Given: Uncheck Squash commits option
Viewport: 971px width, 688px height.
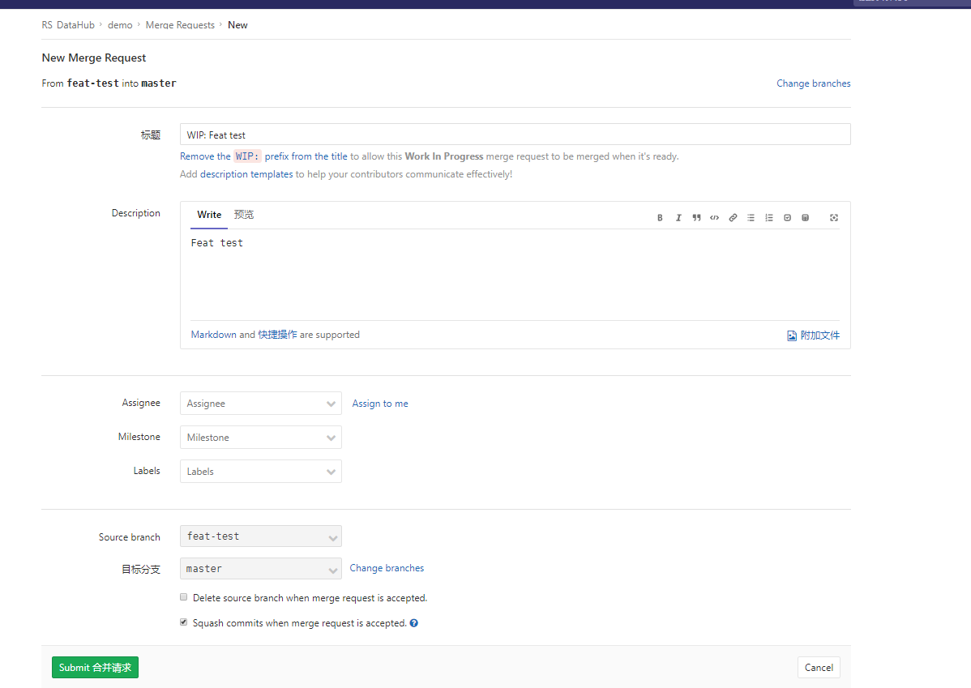Looking at the screenshot, I should click(183, 622).
